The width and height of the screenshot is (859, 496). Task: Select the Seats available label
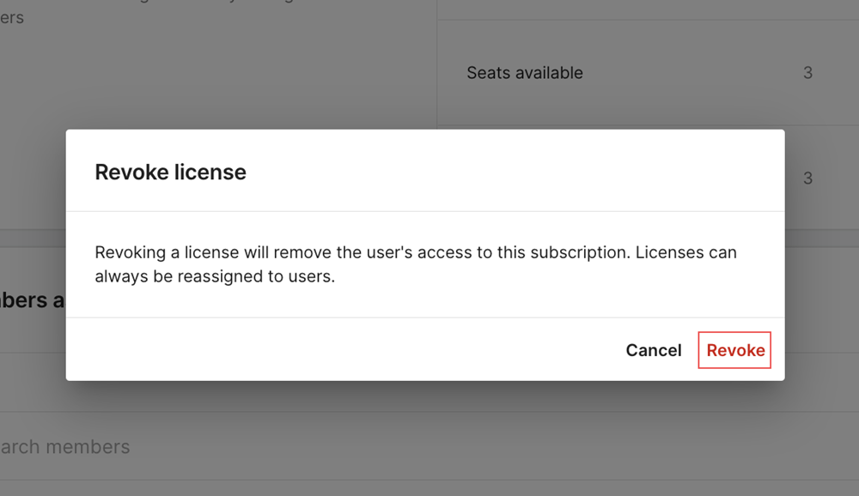(525, 73)
